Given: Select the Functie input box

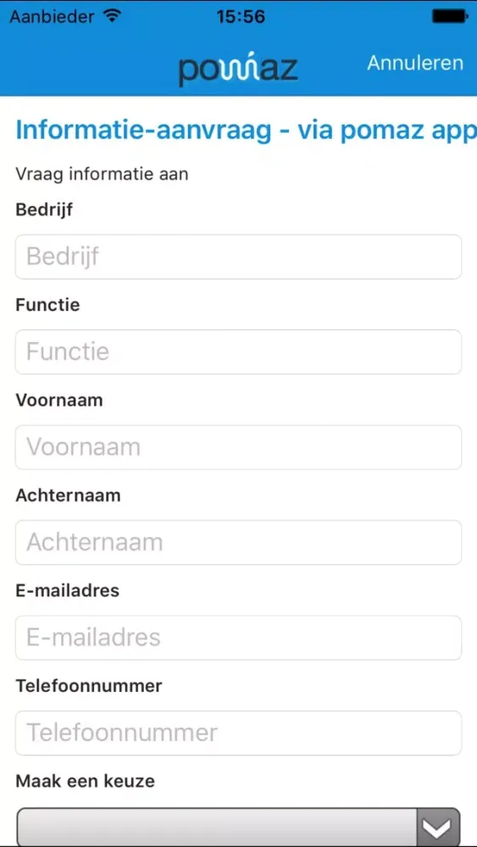Looking at the screenshot, I should (238, 352).
